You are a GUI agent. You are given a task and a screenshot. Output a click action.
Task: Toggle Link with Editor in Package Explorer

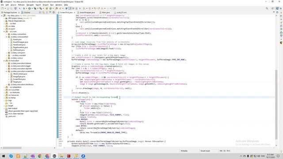(x=43, y=12)
